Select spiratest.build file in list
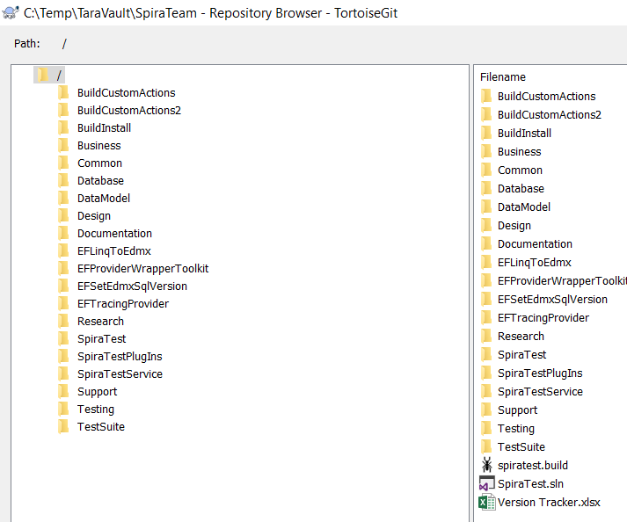The height and width of the screenshot is (522, 627). tap(538, 466)
